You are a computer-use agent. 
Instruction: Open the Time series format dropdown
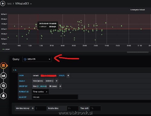click(x=40, y=92)
